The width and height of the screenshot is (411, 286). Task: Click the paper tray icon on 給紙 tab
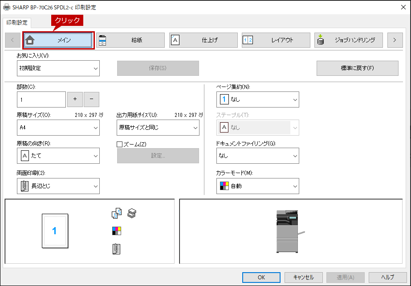102,40
